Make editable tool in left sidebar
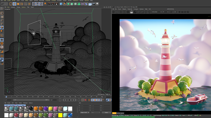The image size is (211, 118). 2,9
